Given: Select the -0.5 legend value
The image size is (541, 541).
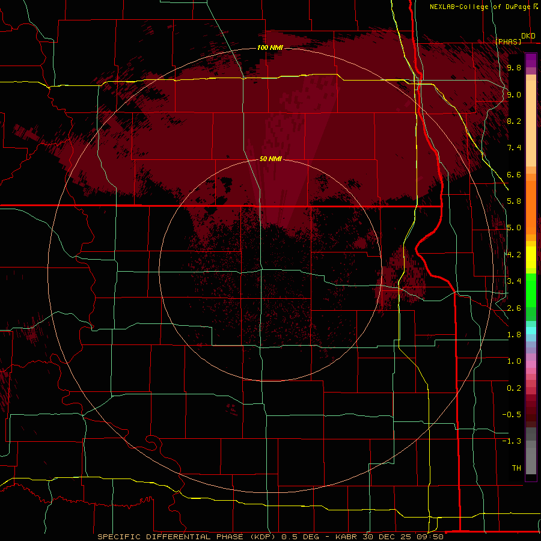Looking at the screenshot, I should click(x=512, y=415).
